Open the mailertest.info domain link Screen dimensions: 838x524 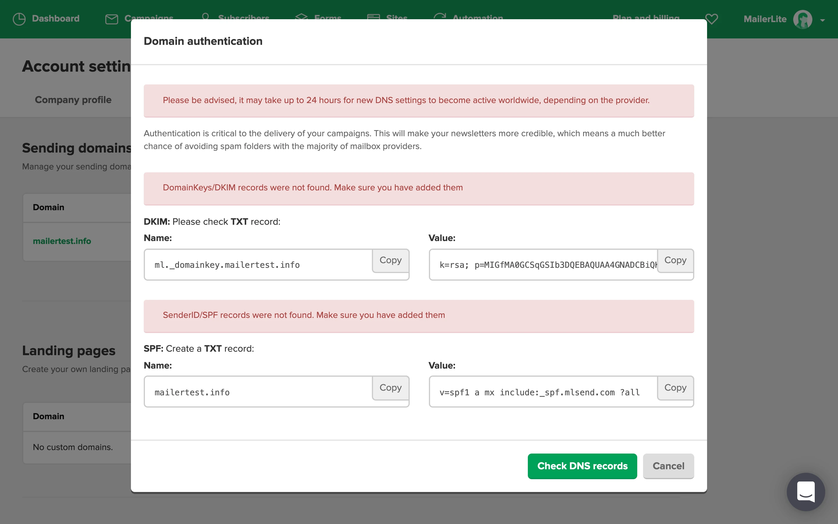62,241
